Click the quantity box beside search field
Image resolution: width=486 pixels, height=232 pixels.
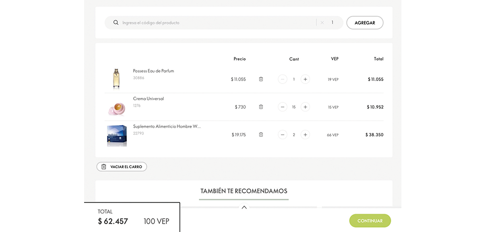332,23
